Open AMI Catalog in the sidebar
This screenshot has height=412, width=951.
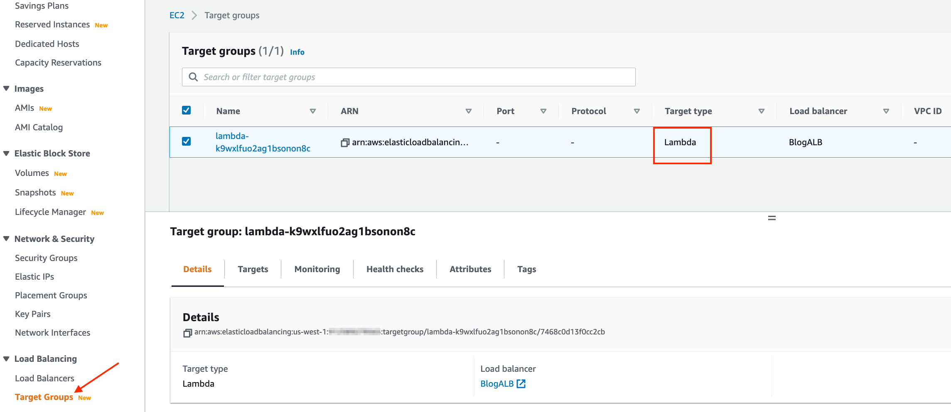[x=39, y=127]
